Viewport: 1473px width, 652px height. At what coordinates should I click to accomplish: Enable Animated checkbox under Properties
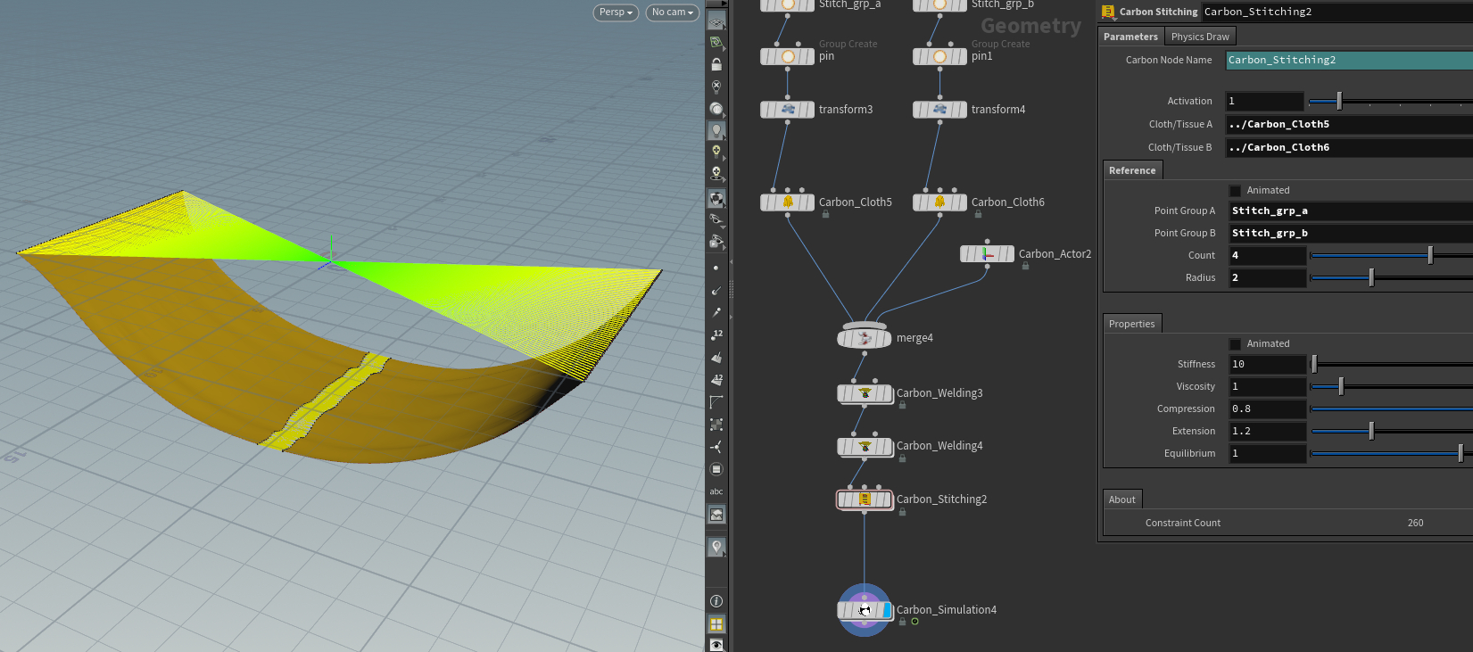pyautogui.click(x=1235, y=344)
